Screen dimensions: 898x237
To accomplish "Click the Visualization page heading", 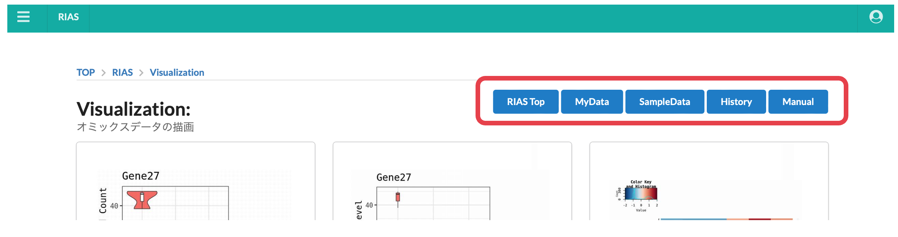I will (134, 109).
